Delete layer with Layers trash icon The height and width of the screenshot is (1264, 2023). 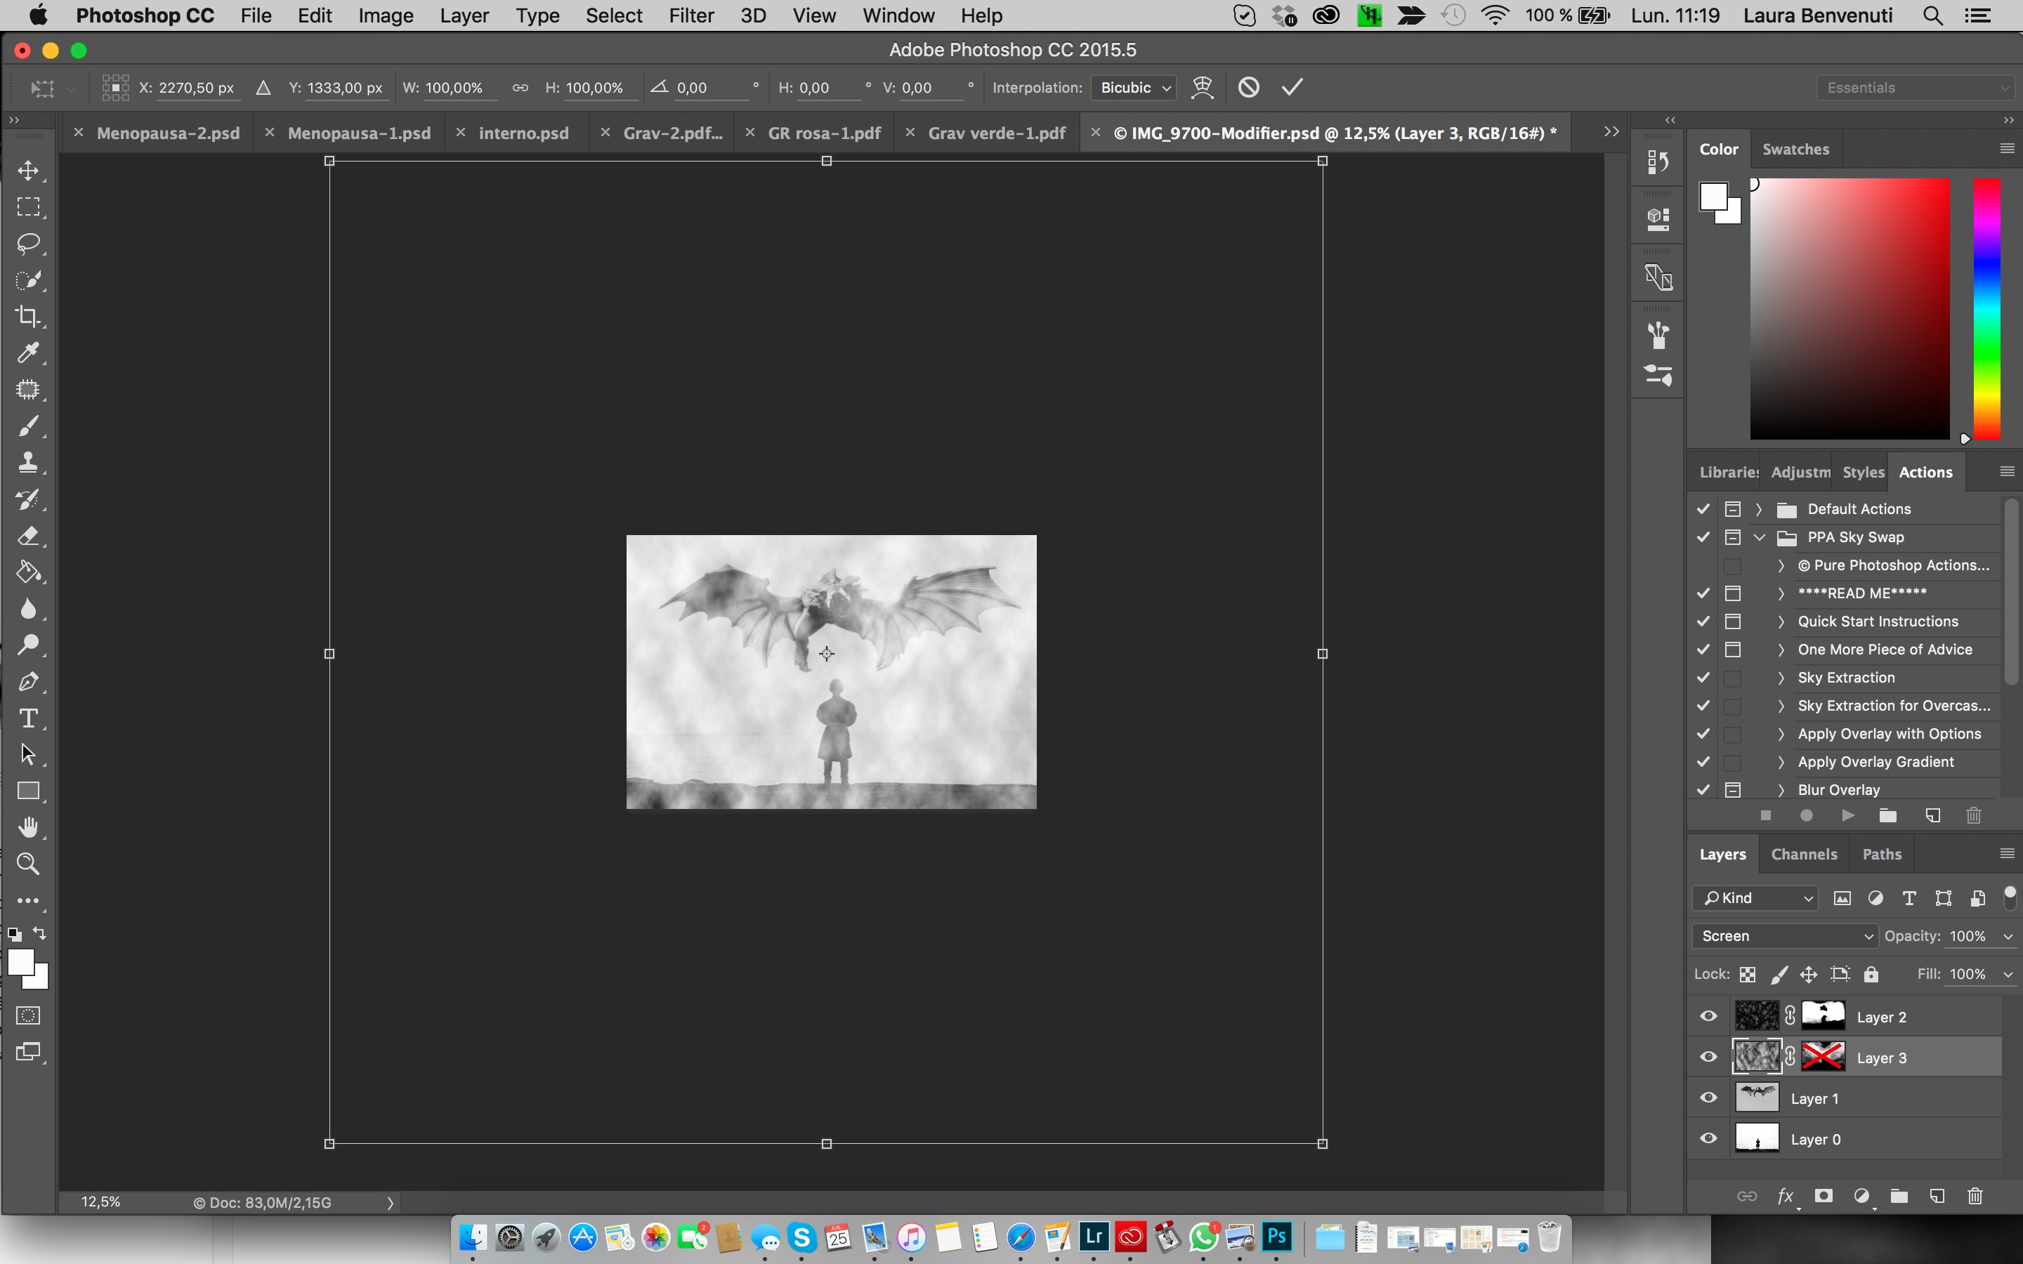coord(1975,1197)
